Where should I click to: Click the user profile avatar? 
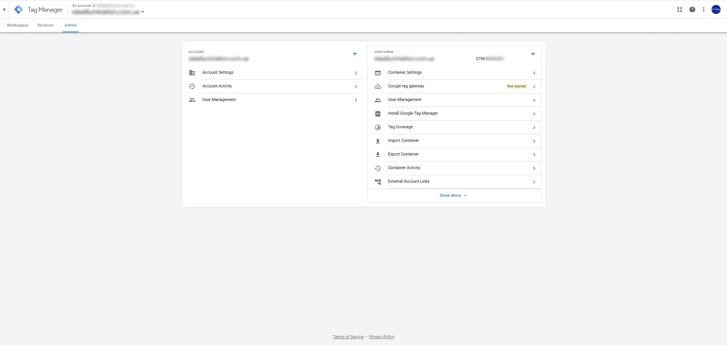point(716,9)
